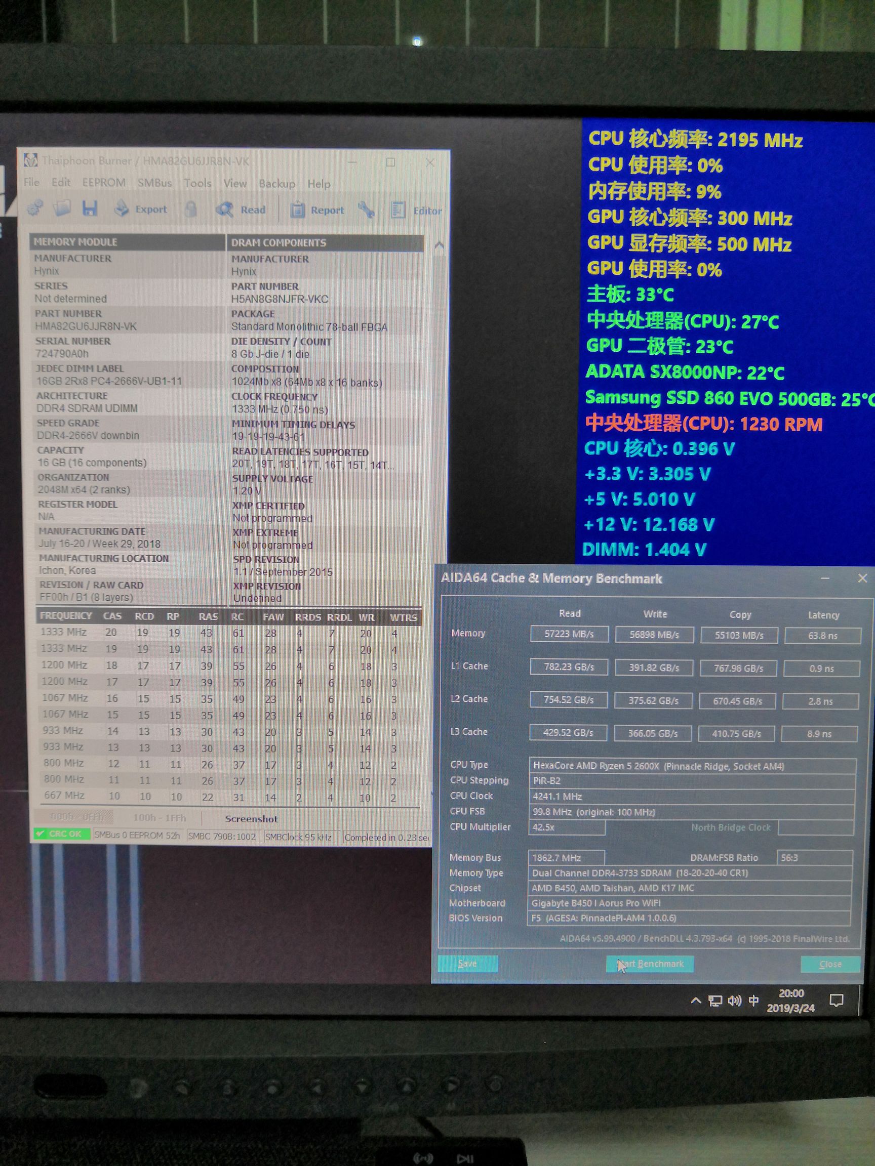Open a dump file with the folder icon

[x=63, y=210]
